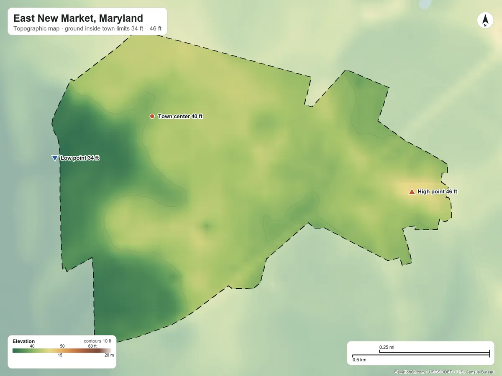502x376 pixels.
Task: Click the '0.25 mi' scale bar label
Action: coord(387,347)
